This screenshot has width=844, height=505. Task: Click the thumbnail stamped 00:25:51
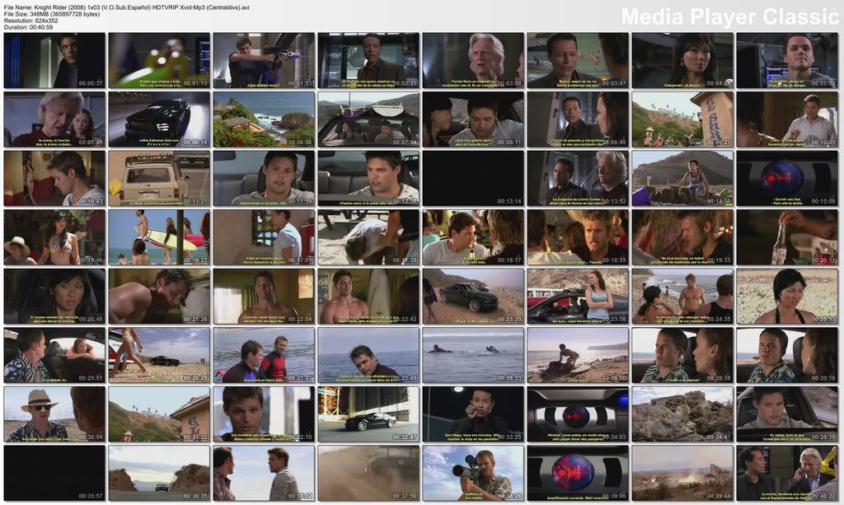[54, 355]
